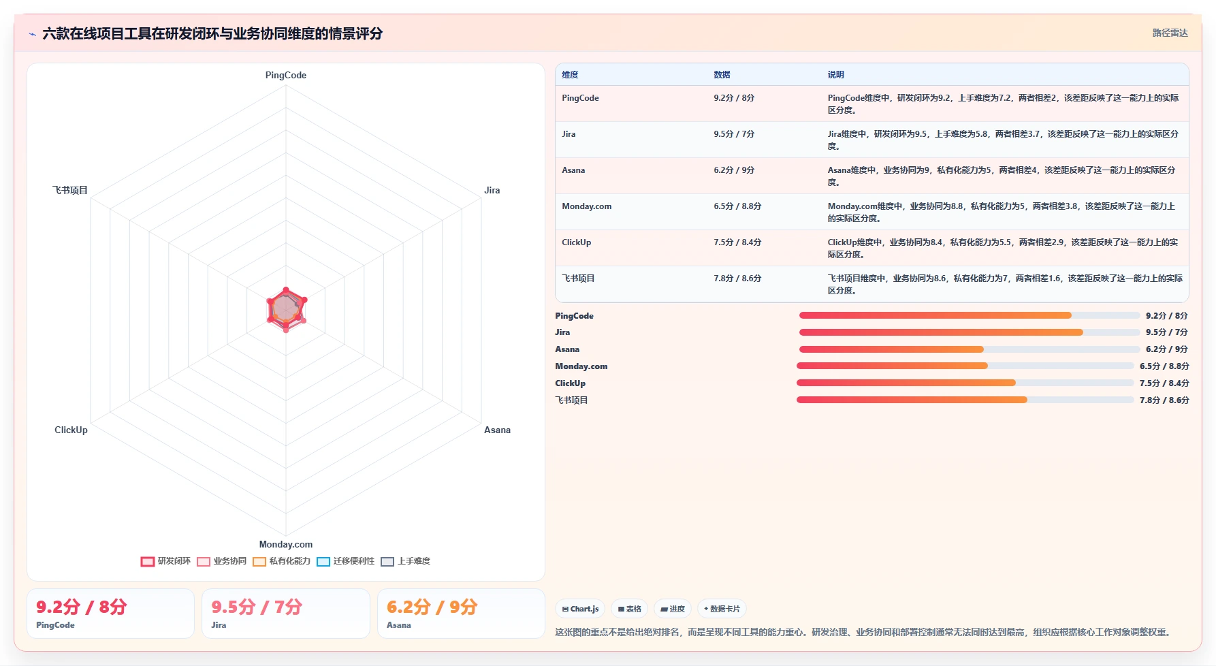The image size is (1216, 666).
Task: Click the 路径雷达 label in the header
Action: pos(1170,33)
